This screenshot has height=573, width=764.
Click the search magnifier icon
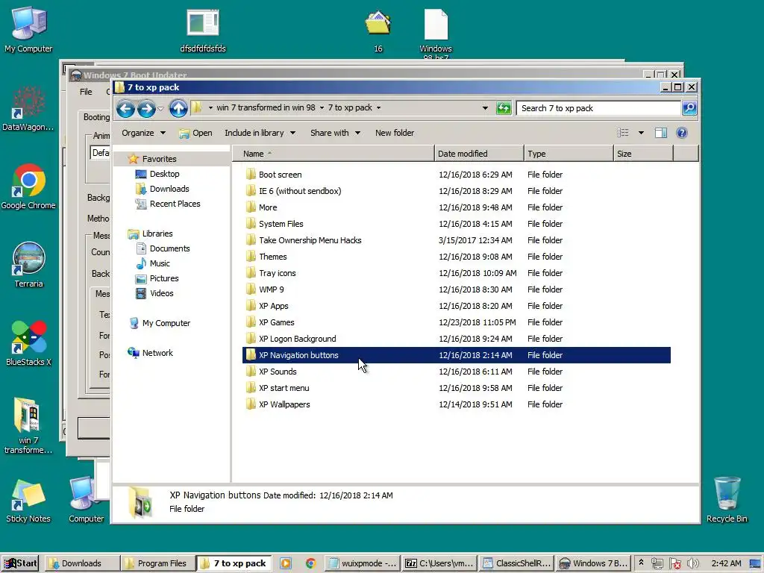point(689,108)
